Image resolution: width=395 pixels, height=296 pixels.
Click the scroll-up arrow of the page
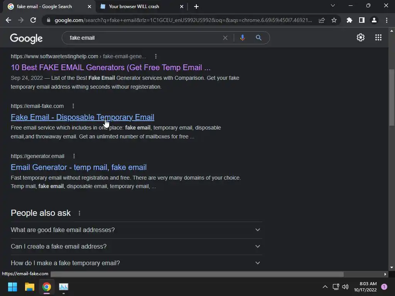coord(392,31)
